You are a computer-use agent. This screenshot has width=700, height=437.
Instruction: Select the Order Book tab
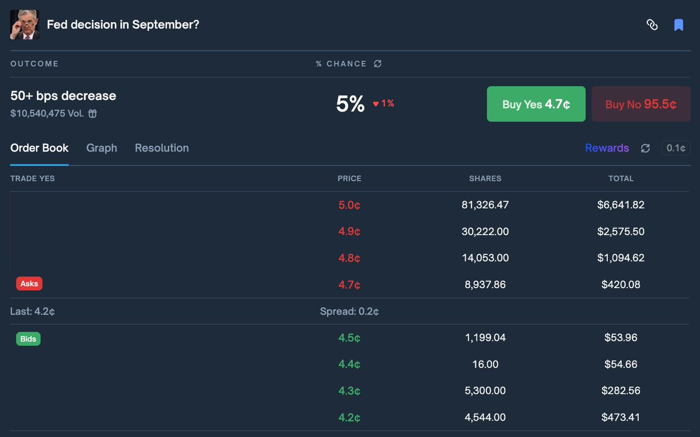point(38,148)
